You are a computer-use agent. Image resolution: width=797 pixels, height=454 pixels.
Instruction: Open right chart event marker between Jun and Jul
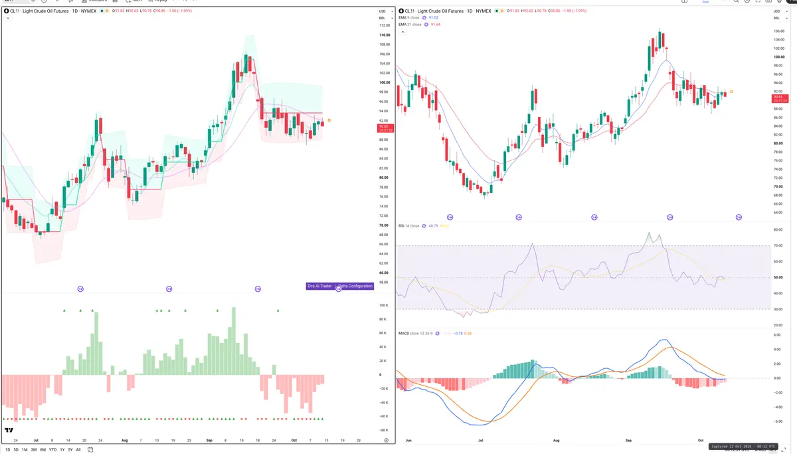pos(450,217)
